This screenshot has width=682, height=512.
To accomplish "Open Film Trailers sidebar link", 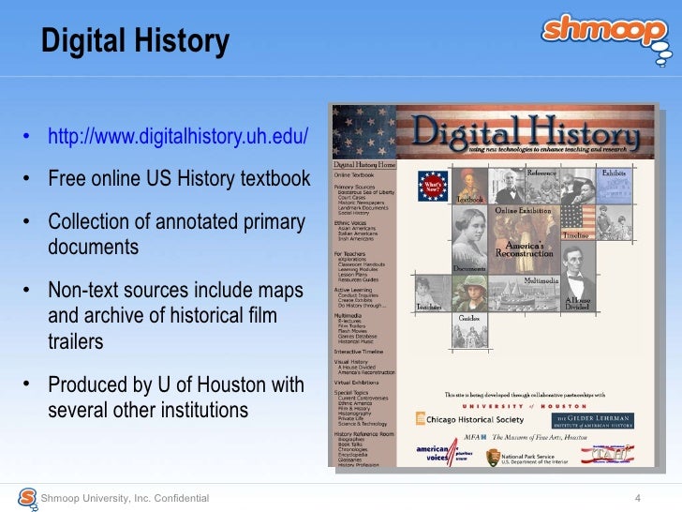I will pos(351,326).
